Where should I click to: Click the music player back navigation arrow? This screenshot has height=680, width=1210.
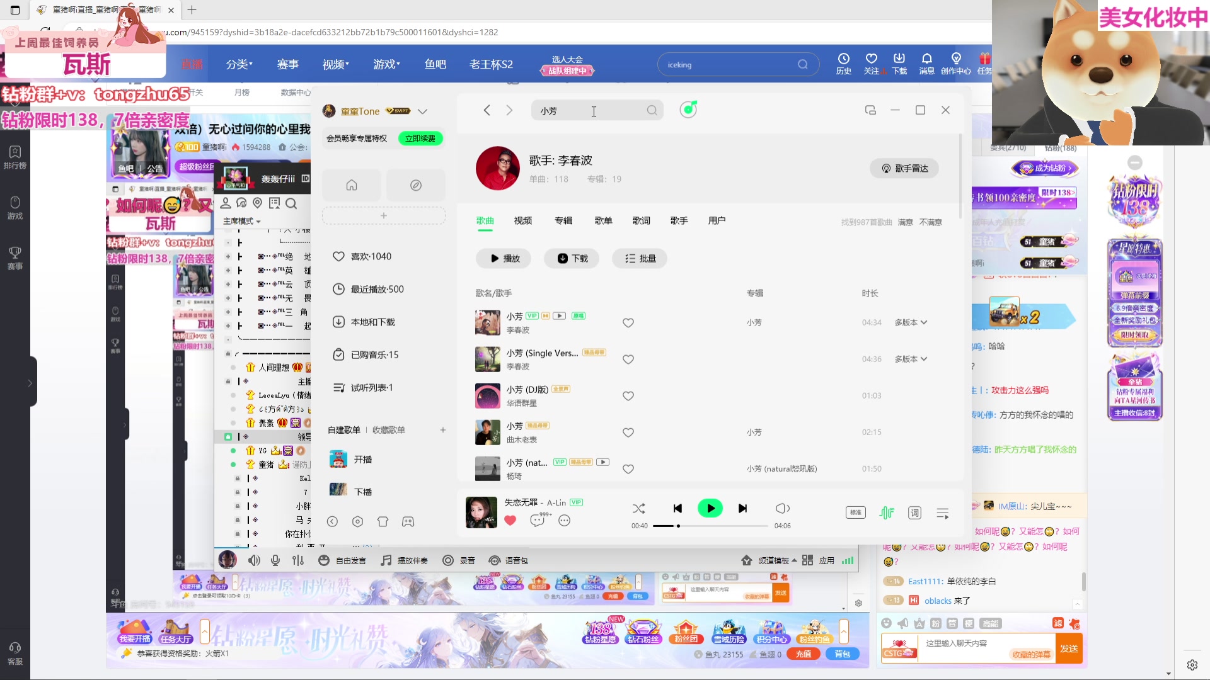[487, 110]
